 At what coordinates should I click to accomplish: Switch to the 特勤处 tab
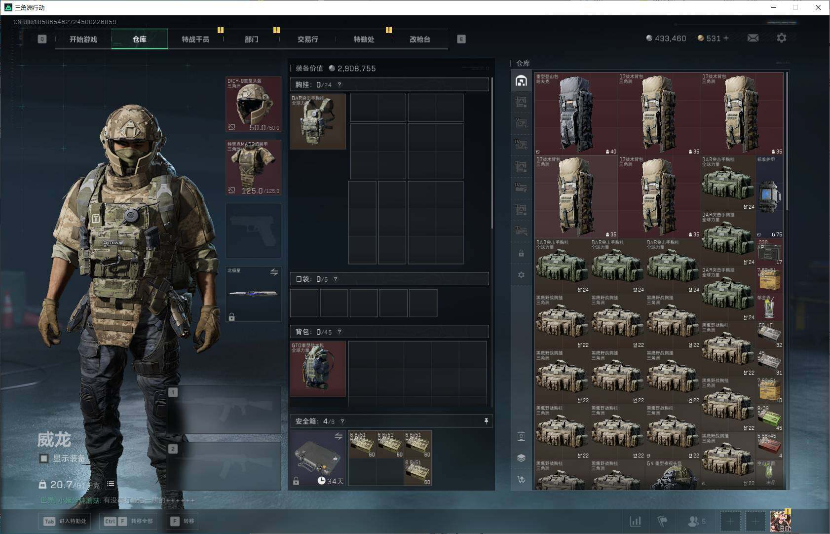pos(364,39)
